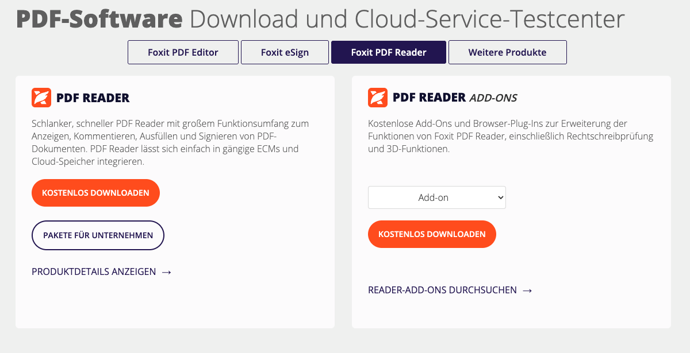Download the add-on with Kostenlos Downloaden button
The height and width of the screenshot is (353, 690).
point(432,234)
